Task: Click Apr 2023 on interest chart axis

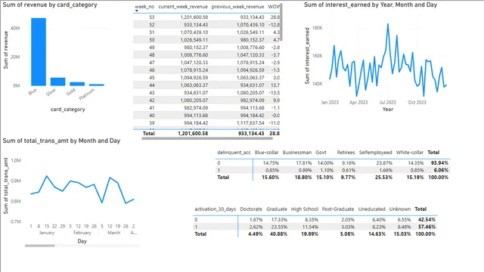Action: 358,103
